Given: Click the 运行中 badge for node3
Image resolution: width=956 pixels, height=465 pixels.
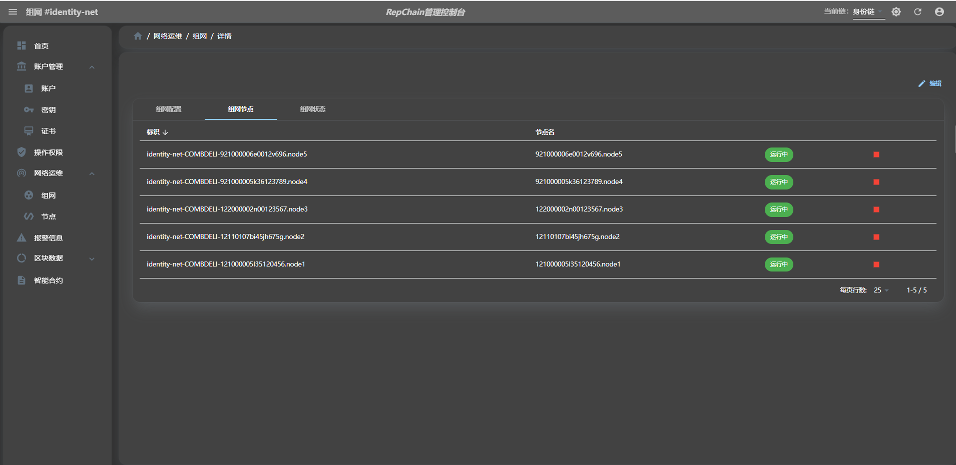Looking at the screenshot, I should pos(779,209).
